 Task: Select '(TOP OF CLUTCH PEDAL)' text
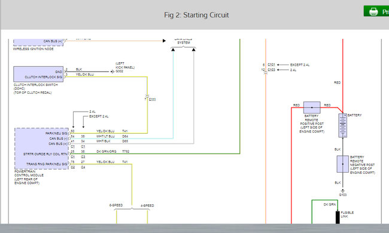coord(32,93)
